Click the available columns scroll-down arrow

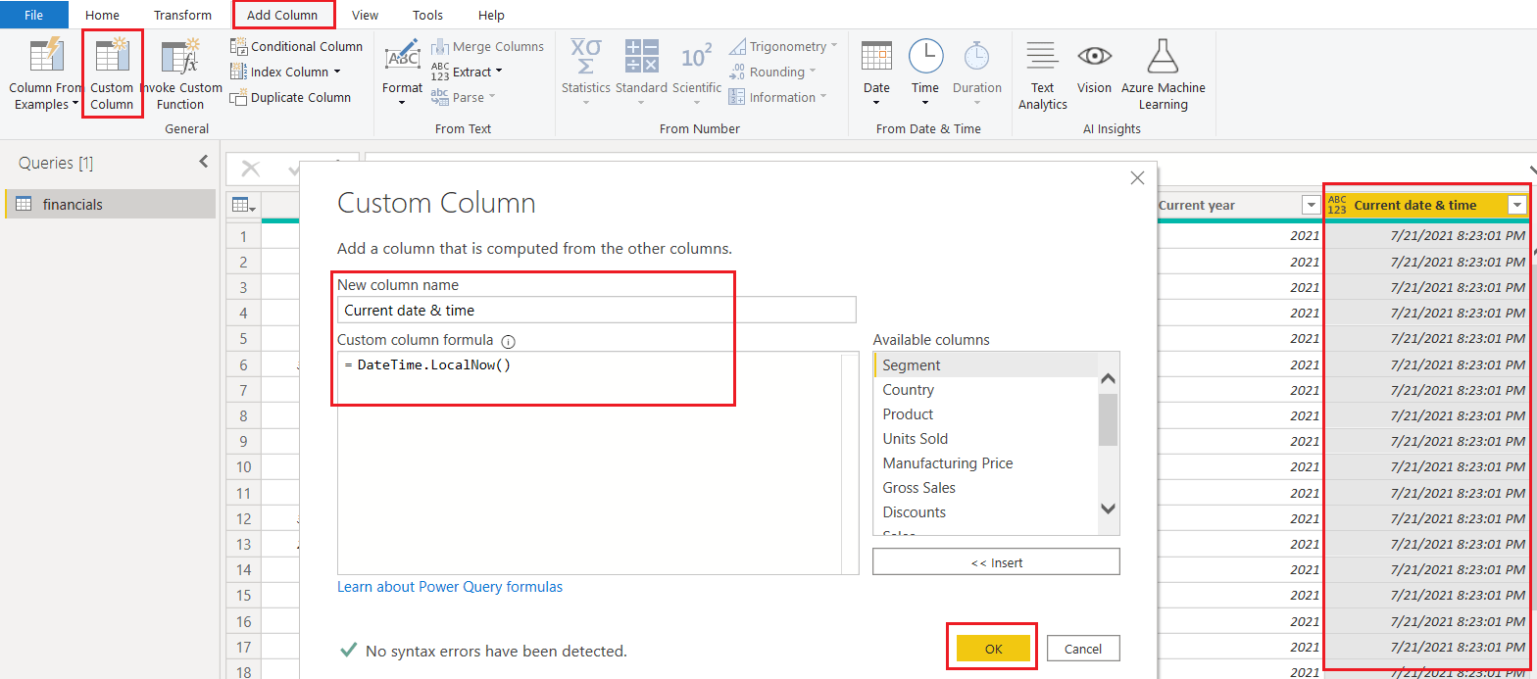[1108, 508]
